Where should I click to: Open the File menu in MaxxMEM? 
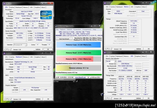[57, 29]
